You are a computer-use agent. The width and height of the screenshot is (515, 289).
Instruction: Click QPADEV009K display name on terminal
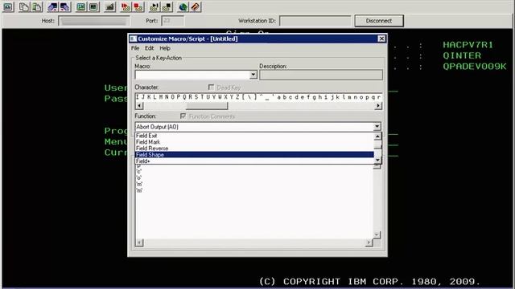point(475,67)
